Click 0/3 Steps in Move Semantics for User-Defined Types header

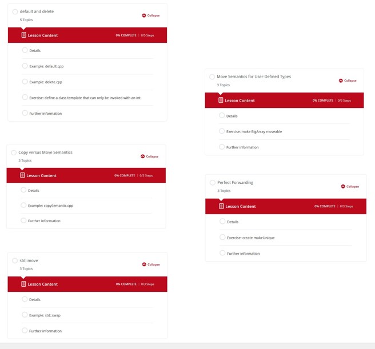344,101
